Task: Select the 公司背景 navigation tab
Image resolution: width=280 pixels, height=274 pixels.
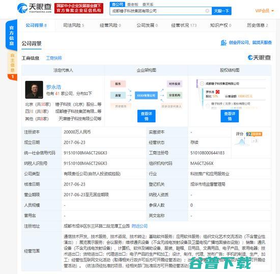Action: click(x=36, y=25)
